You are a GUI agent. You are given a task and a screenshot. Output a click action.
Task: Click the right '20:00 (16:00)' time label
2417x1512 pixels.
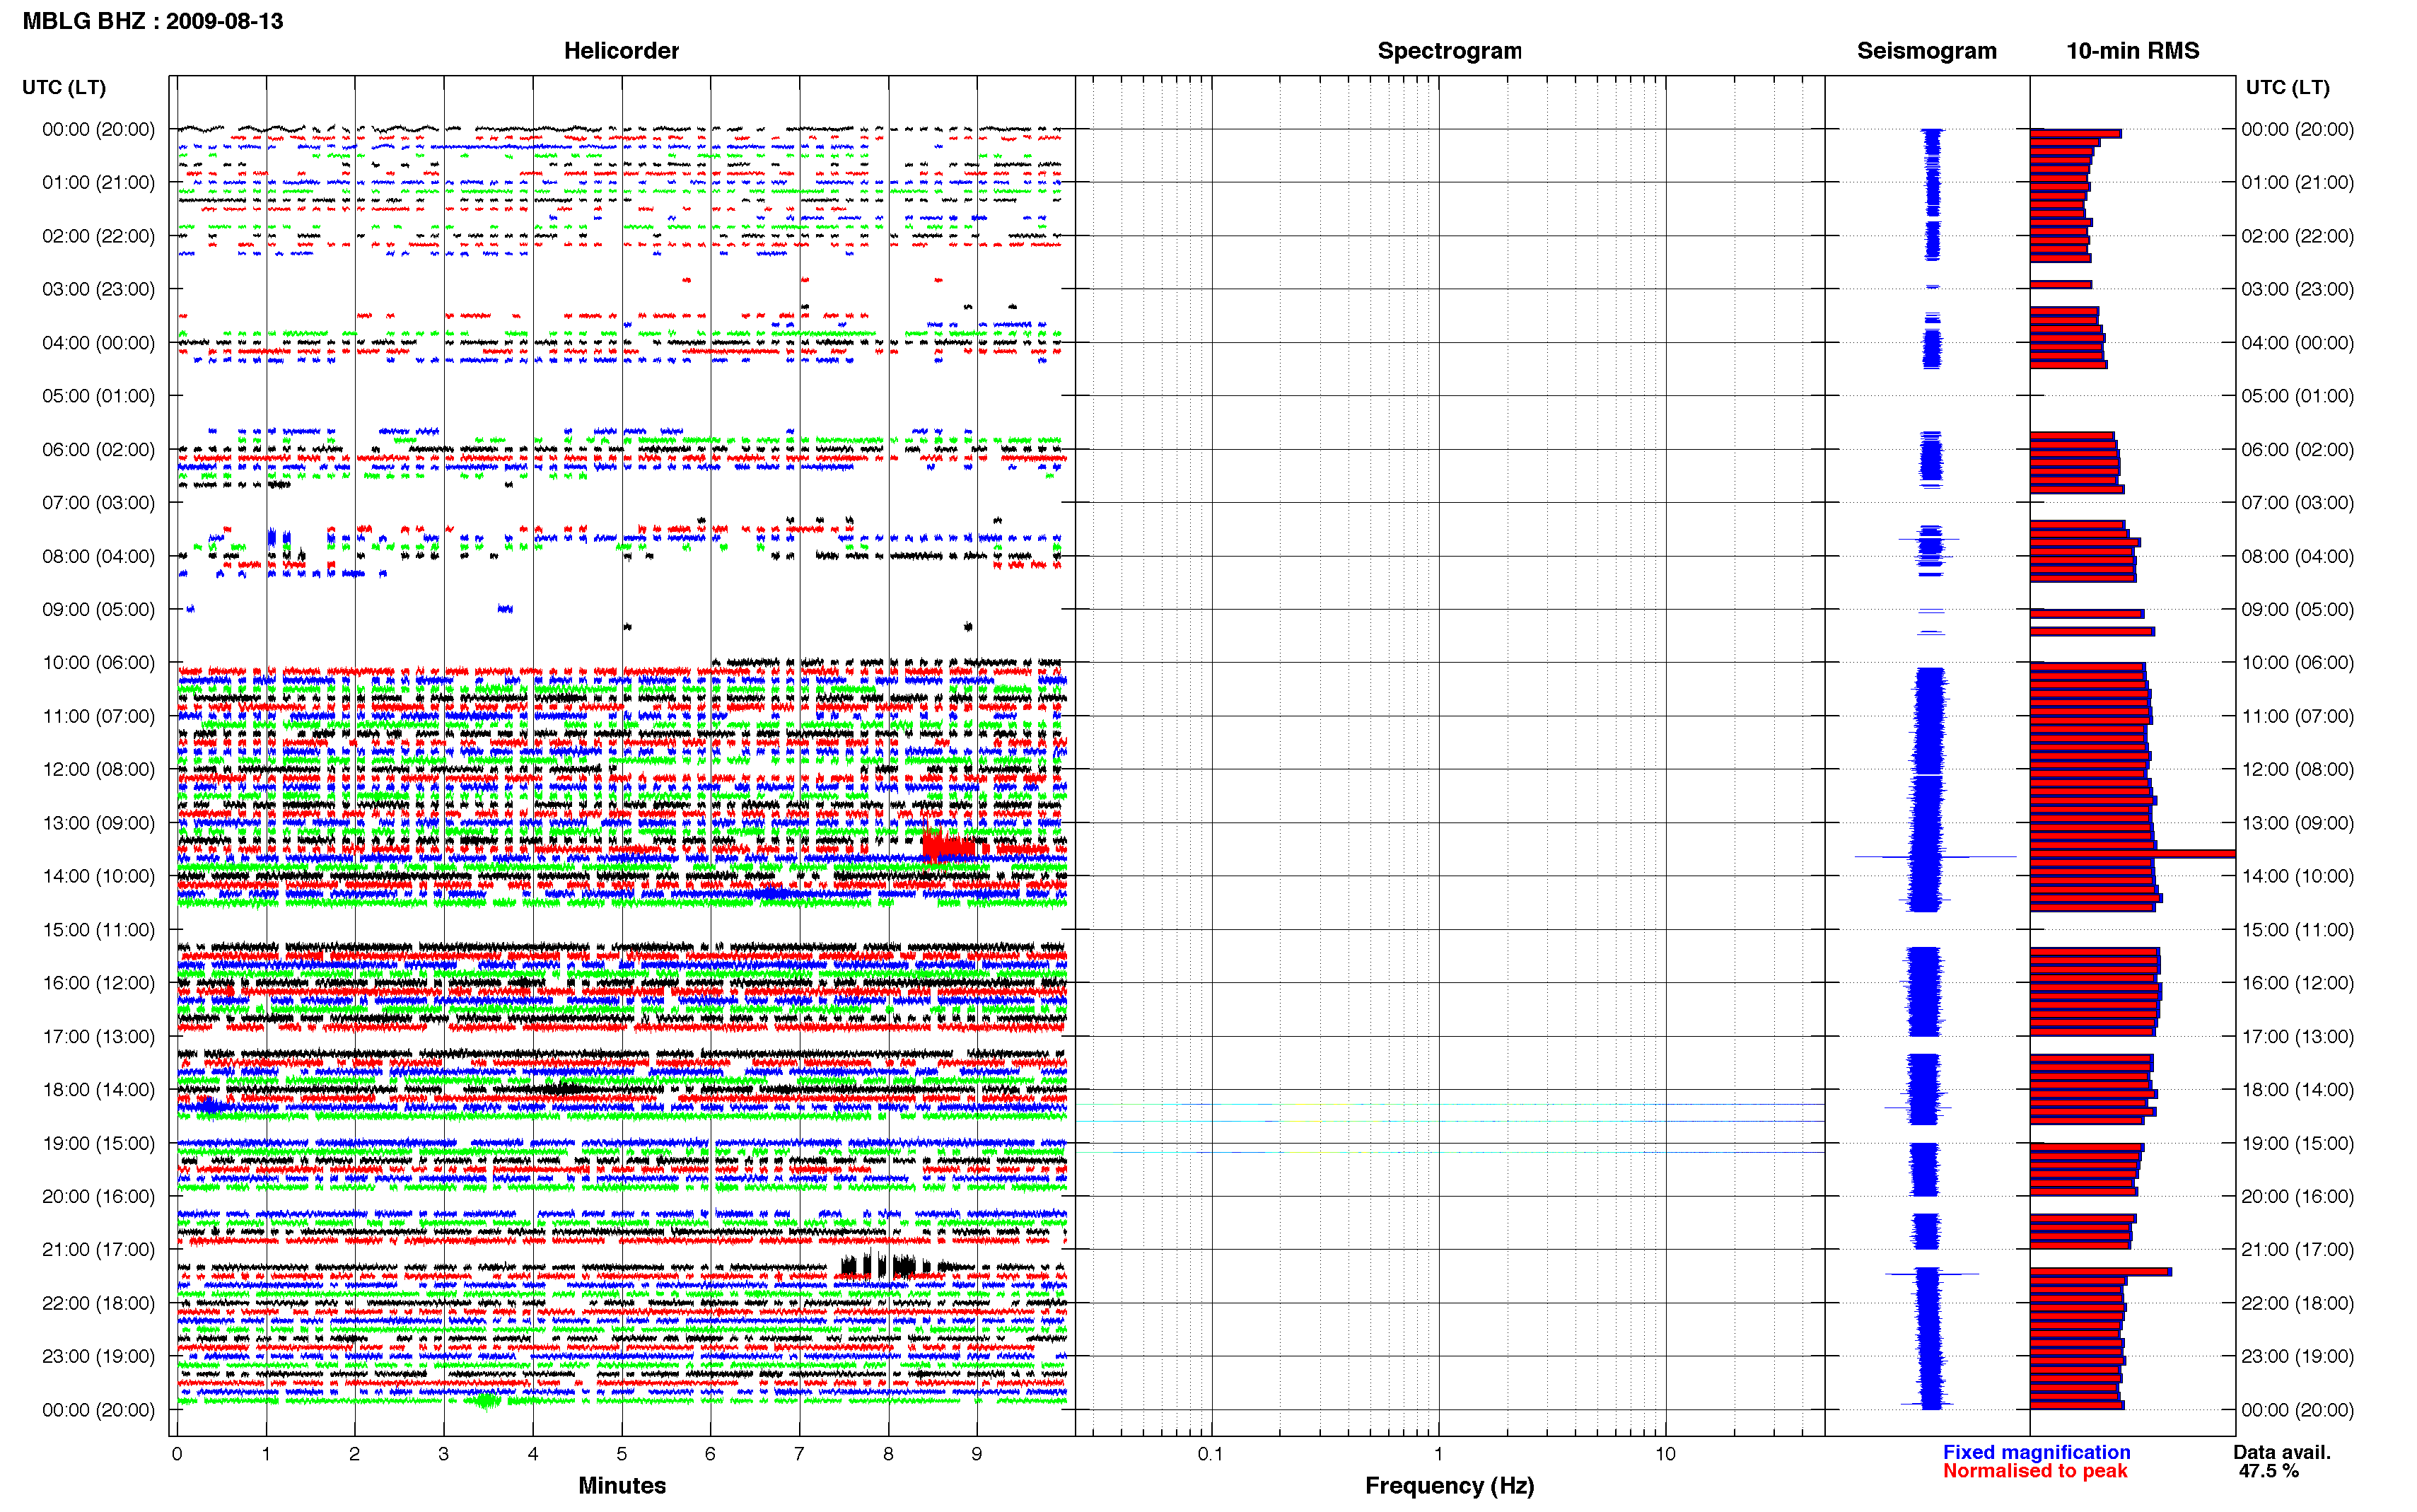pos(2297,1196)
